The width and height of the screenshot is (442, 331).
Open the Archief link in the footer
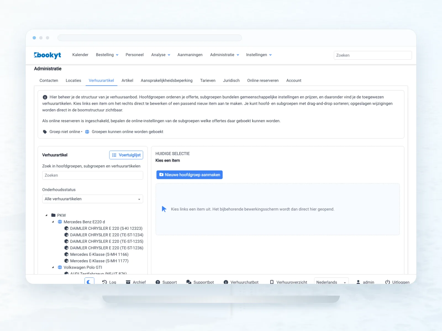[x=136, y=282]
